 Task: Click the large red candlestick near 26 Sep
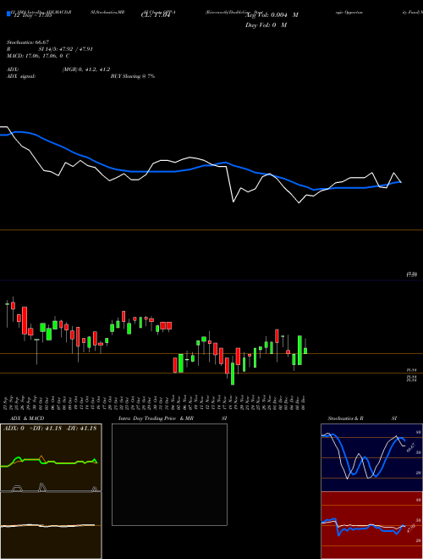pyautogui.click(x=25, y=320)
